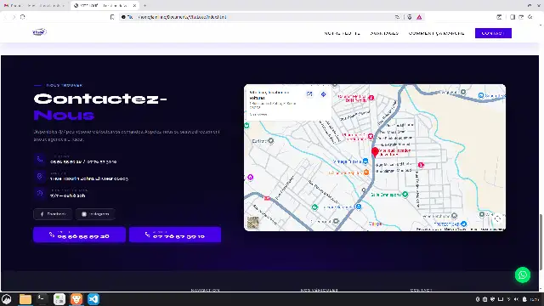
Task: Toggle map fullscreen view icon
Action: 497,218
